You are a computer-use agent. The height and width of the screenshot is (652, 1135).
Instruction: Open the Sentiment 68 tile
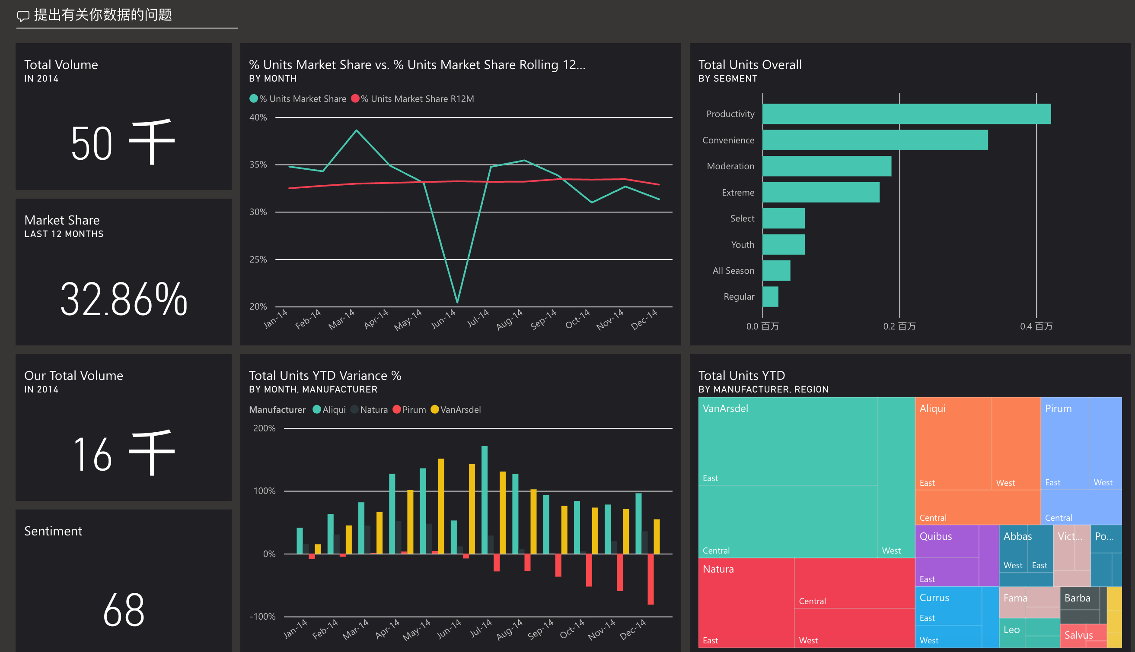tap(123, 580)
